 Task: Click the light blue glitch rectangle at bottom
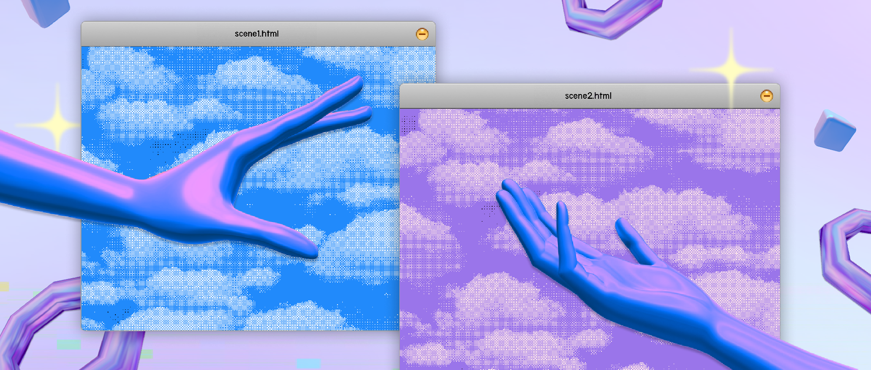308,363
